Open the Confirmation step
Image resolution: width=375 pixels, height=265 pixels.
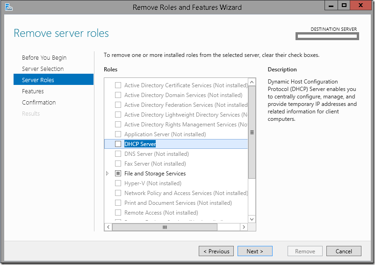pos(39,102)
